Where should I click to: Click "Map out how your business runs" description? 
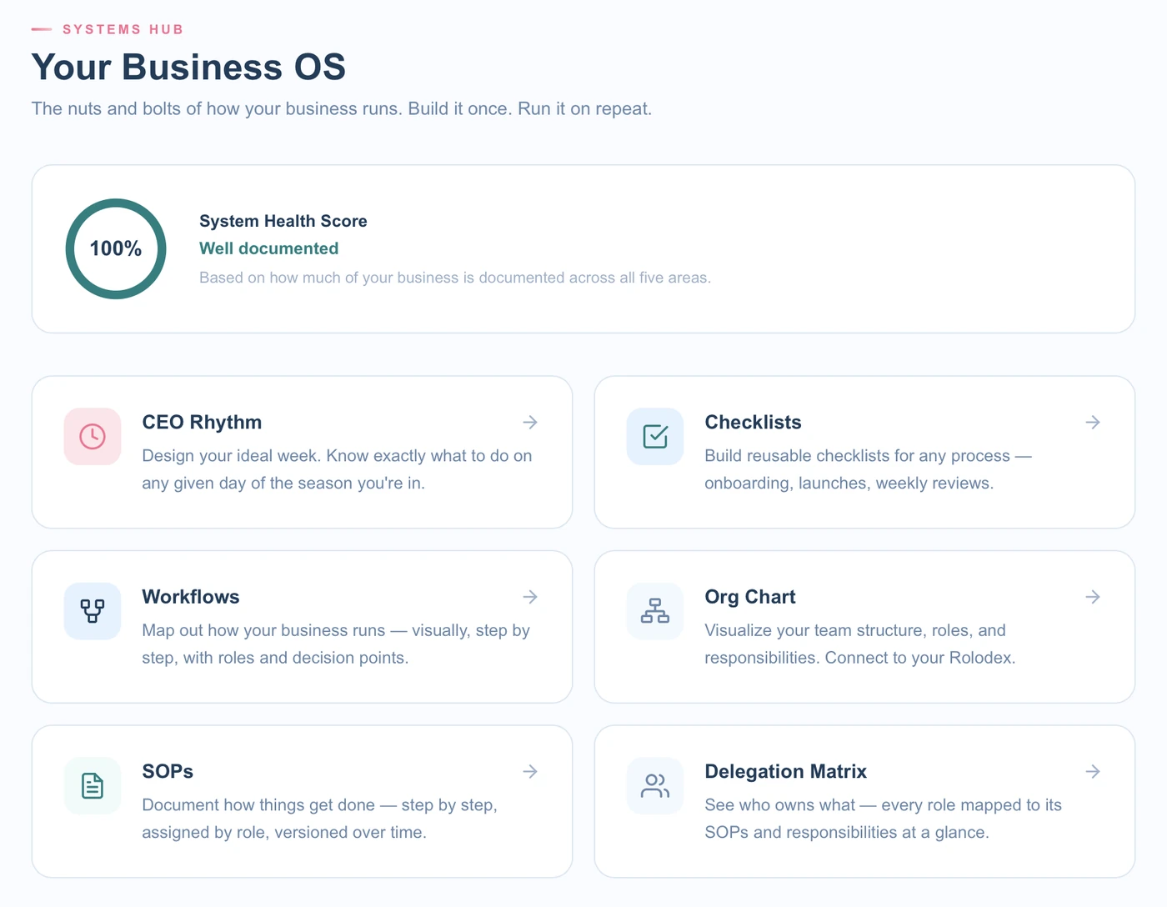pyautogui.click(x=336, y=644)
